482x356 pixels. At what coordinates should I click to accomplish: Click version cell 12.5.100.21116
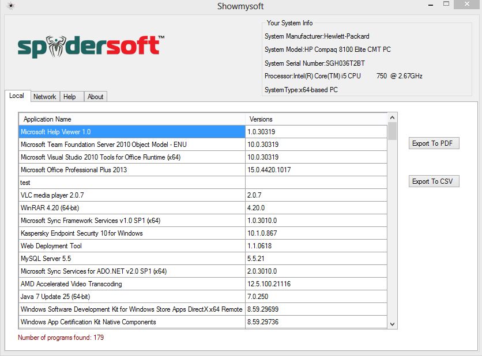[x=317, y=284]
